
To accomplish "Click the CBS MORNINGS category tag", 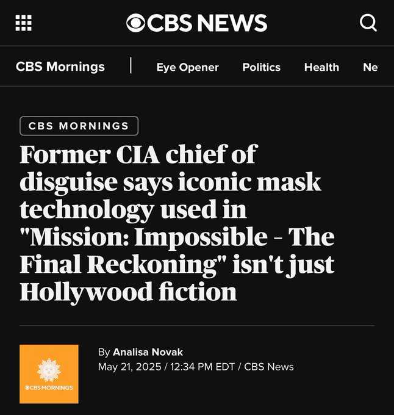I will pyautogui.click(x=79, y=126).
